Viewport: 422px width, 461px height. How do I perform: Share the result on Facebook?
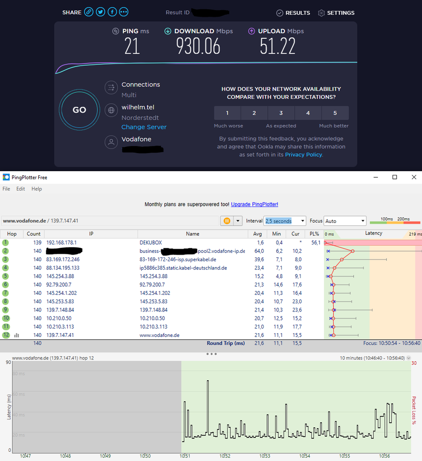[112, 12]
